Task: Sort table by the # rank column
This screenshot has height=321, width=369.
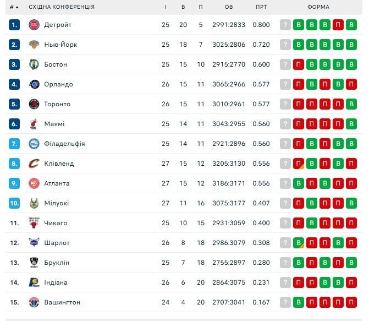Action: (14, 7)
